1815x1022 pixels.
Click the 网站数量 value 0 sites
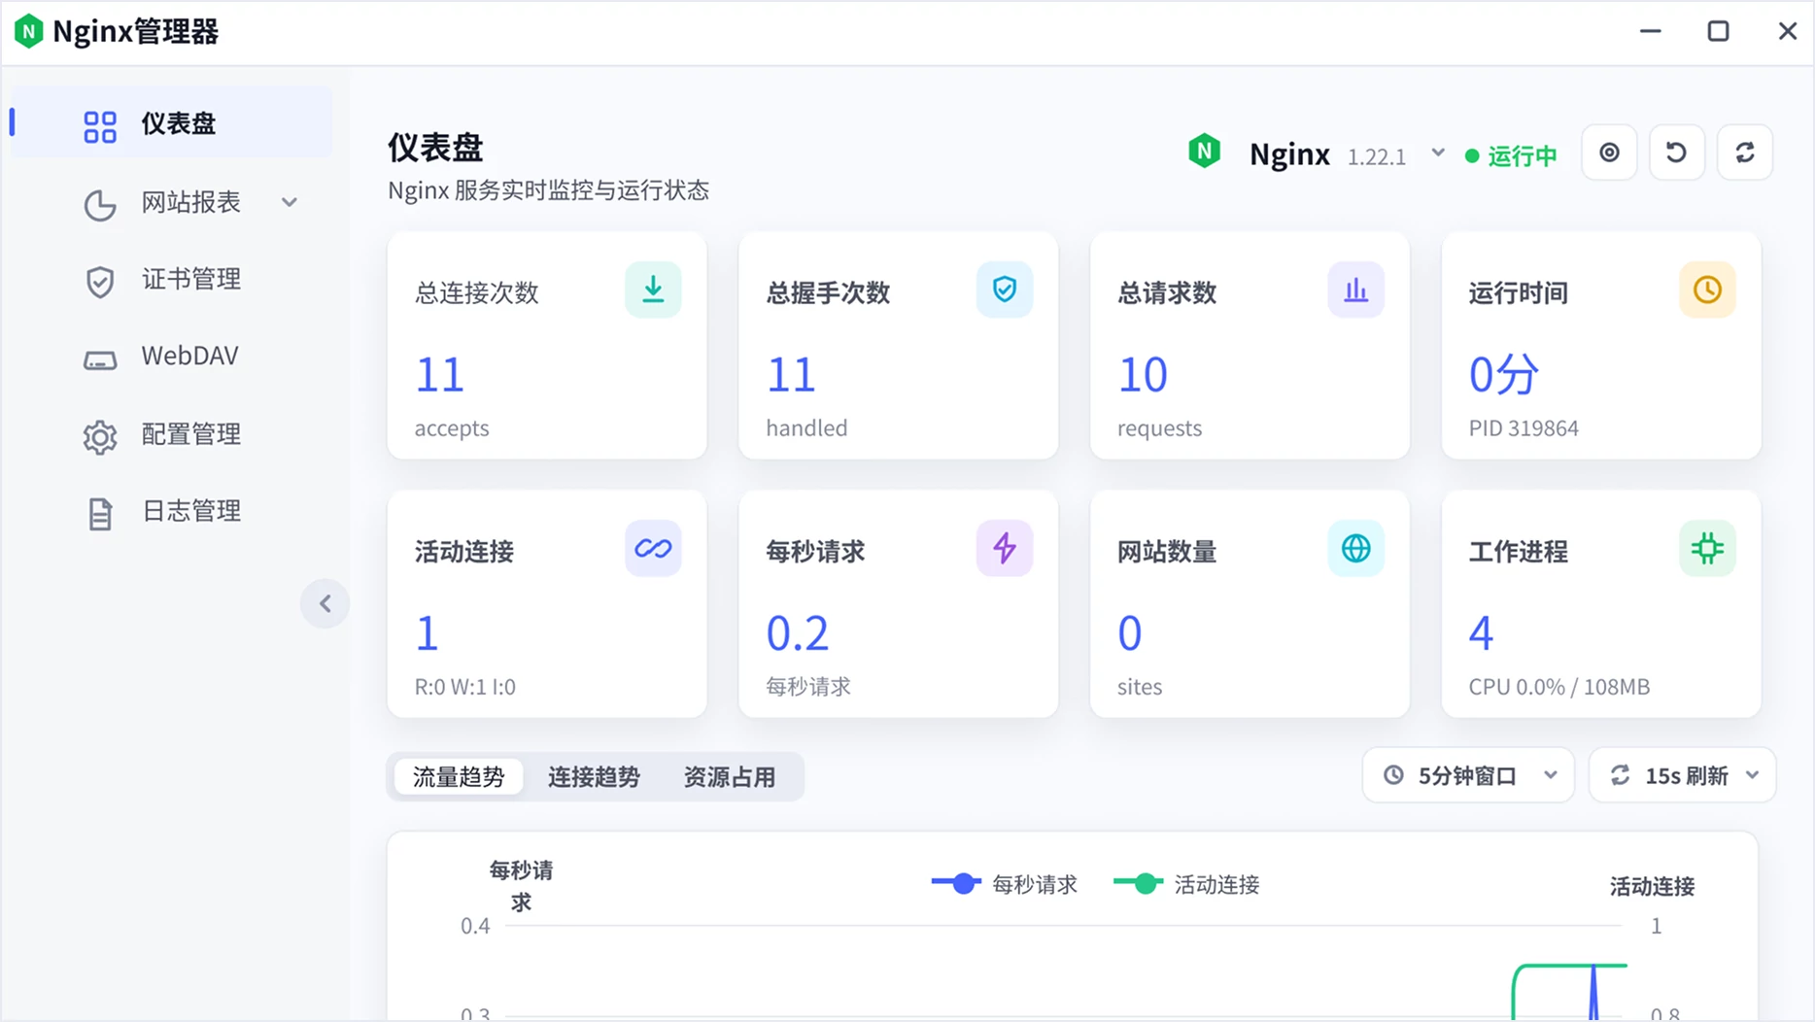(1130, 633)
